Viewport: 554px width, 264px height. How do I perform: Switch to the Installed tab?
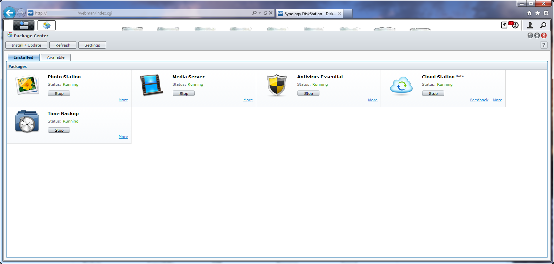(24, 57)
